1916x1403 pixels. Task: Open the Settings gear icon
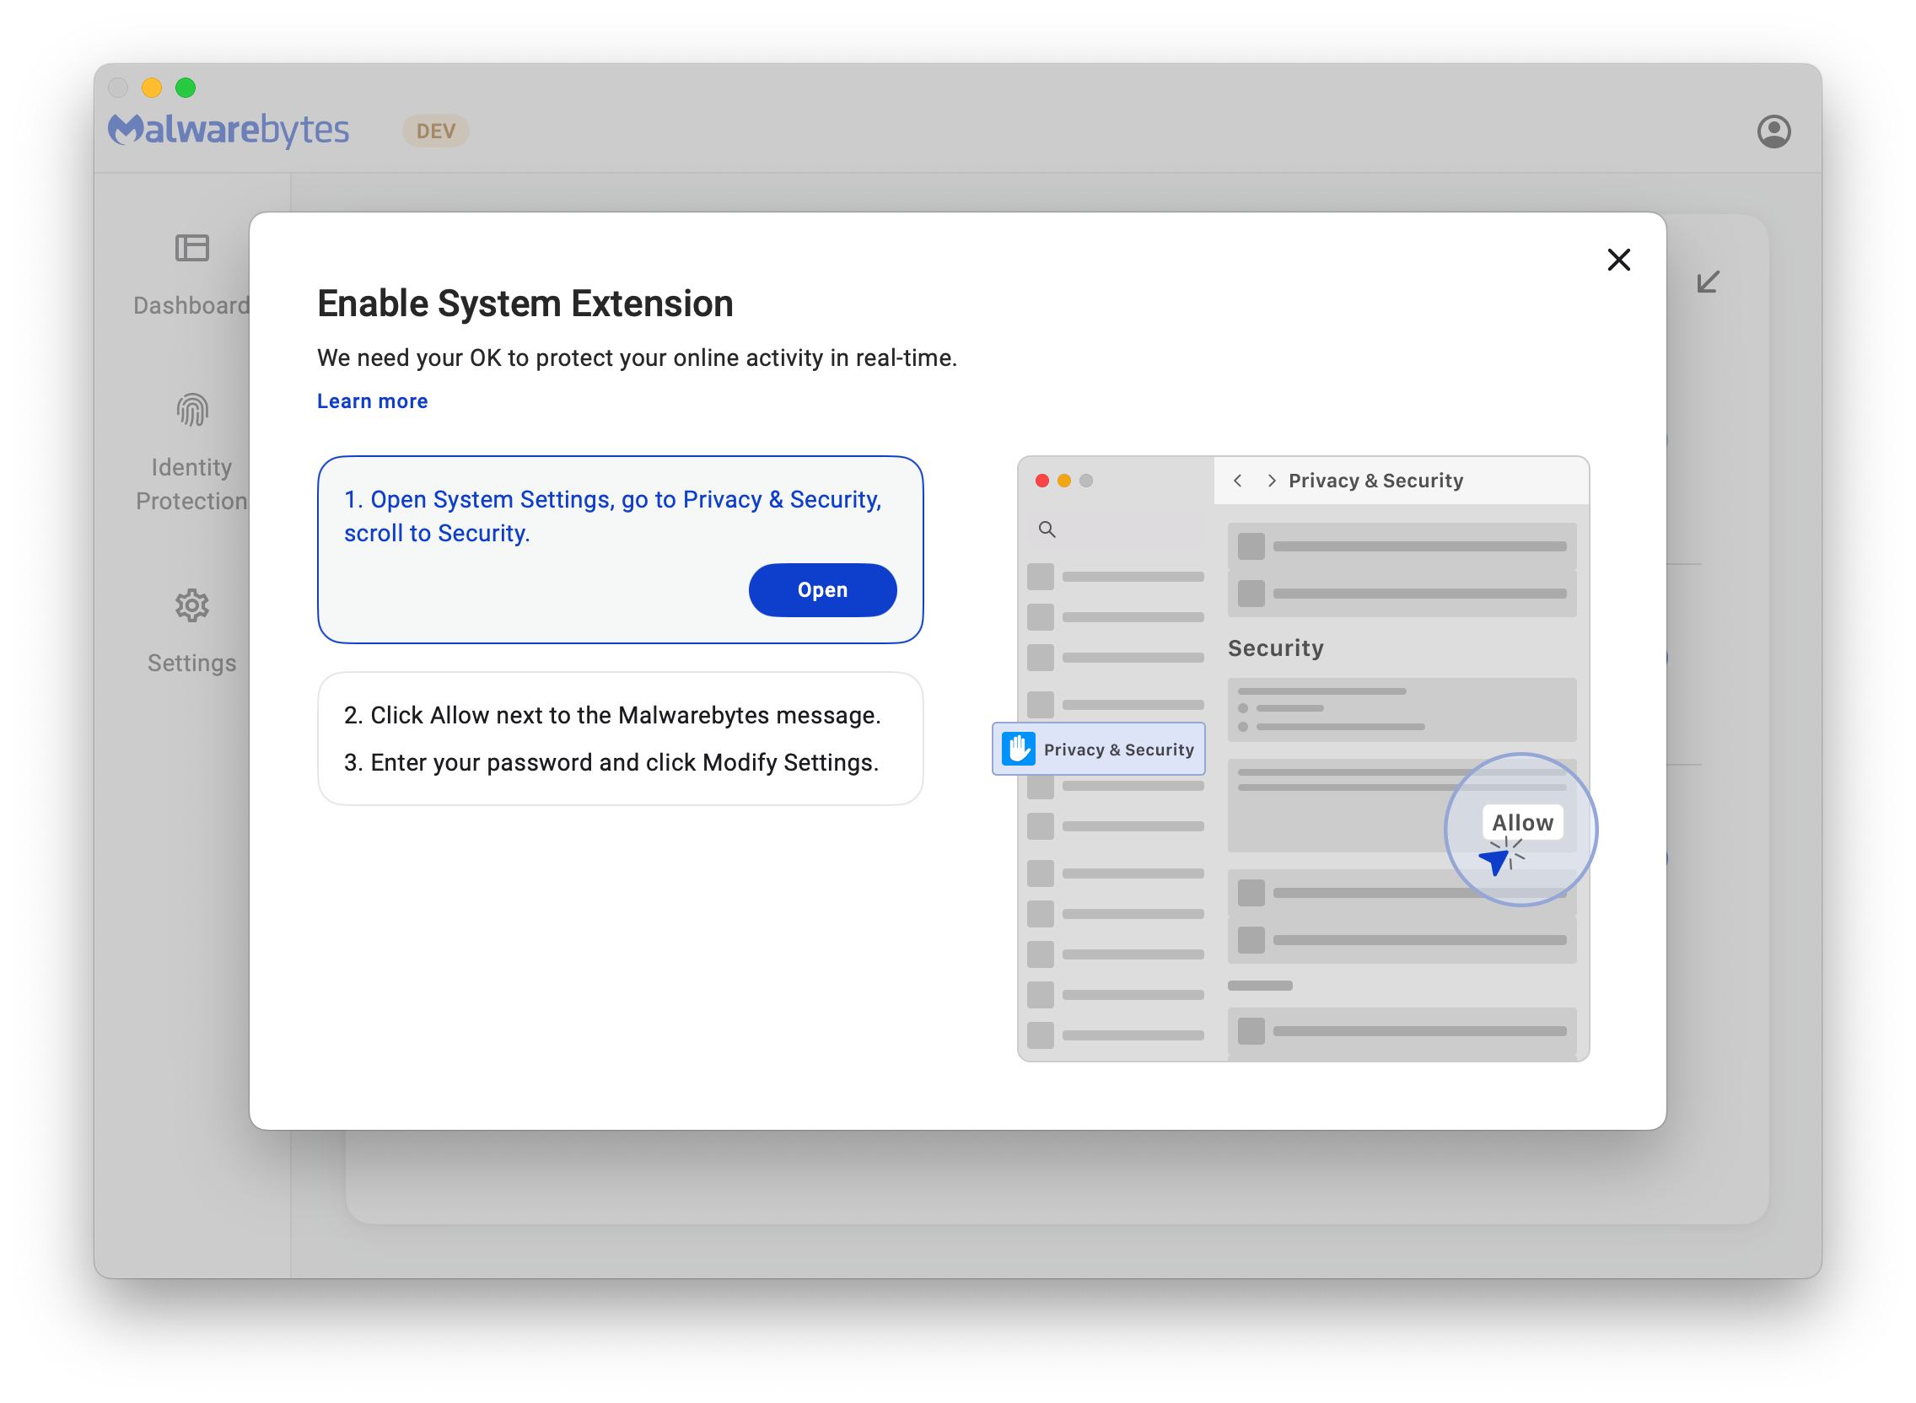tap(192, 605)
